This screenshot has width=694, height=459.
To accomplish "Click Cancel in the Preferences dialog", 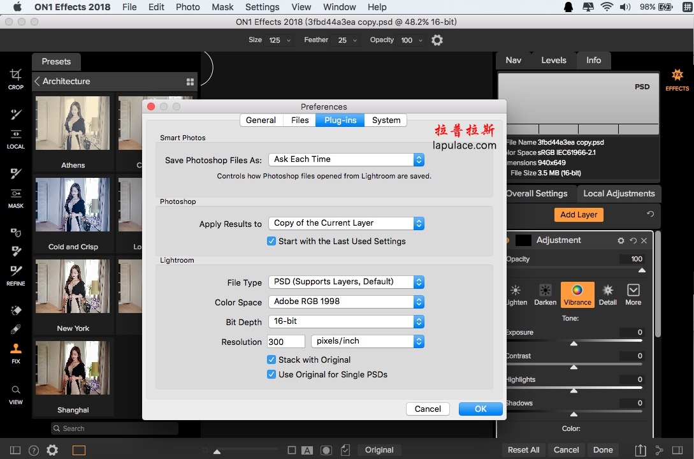I will [428, 409].
